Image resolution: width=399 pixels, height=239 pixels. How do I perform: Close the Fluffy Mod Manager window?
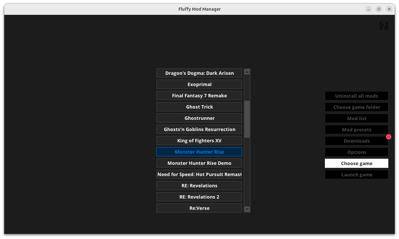(389, 9)
